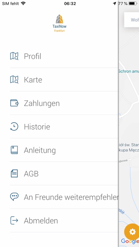Open Zahlungen payments page
This screenshot has width=139, height=247.
pyautogui.click(x=64, y=103)
